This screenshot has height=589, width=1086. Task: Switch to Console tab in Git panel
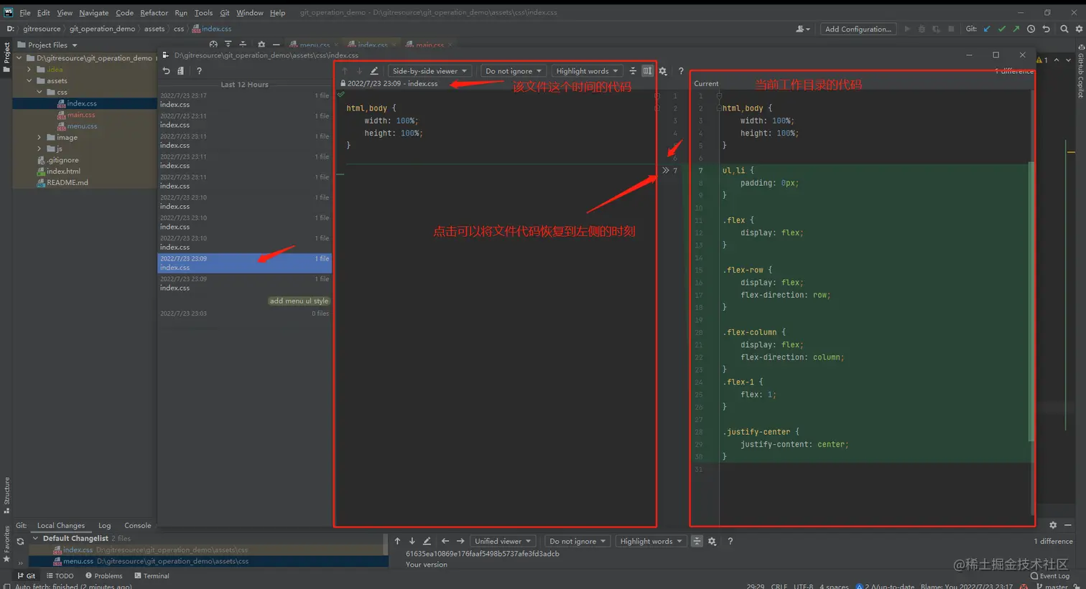(138, 526)
